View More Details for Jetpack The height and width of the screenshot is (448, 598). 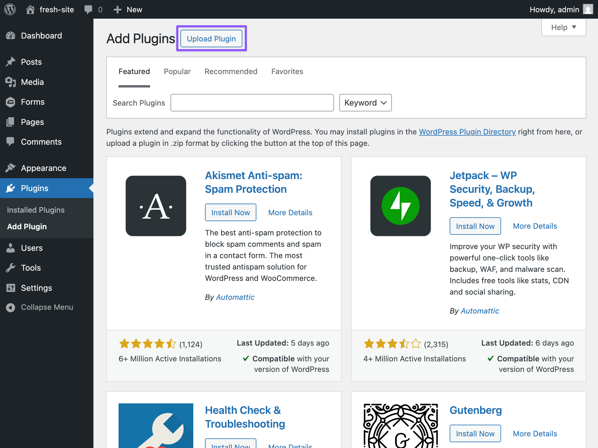(x=535, y=226)
